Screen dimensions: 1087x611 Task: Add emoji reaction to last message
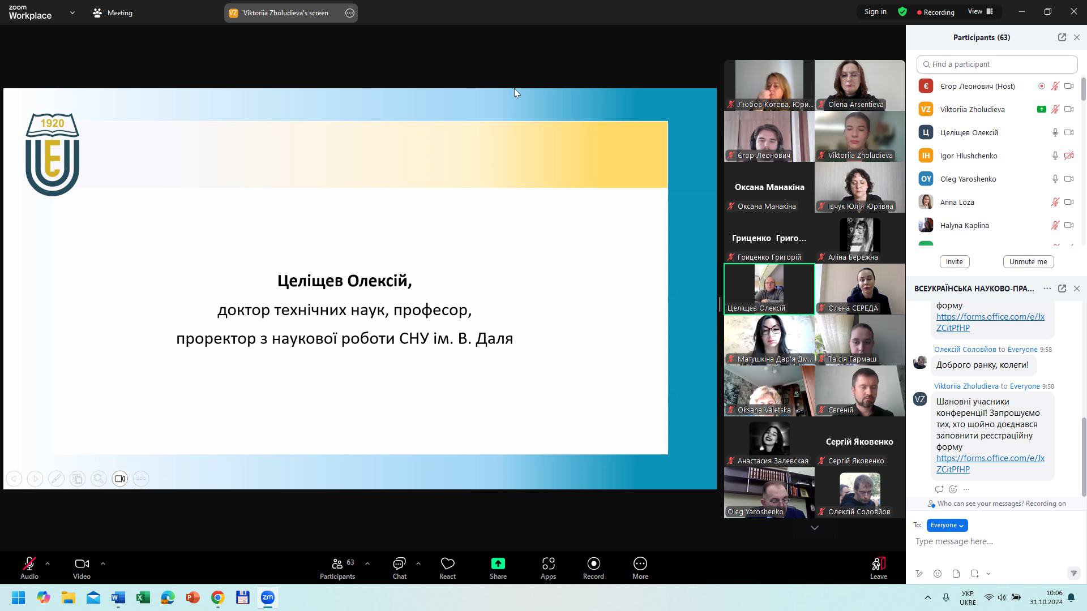coord(953,489)
